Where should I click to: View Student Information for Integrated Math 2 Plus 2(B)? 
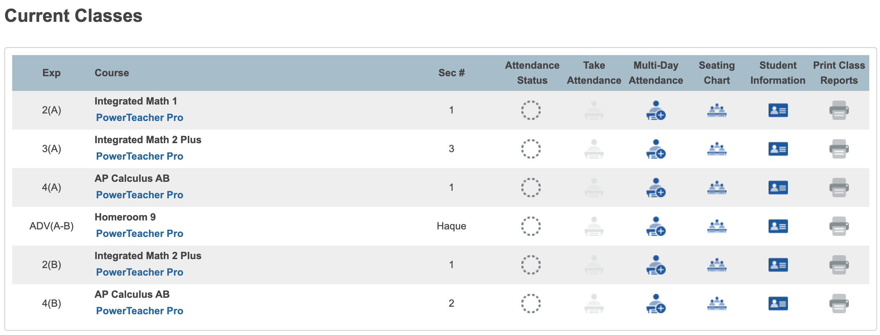coord(778,265)
